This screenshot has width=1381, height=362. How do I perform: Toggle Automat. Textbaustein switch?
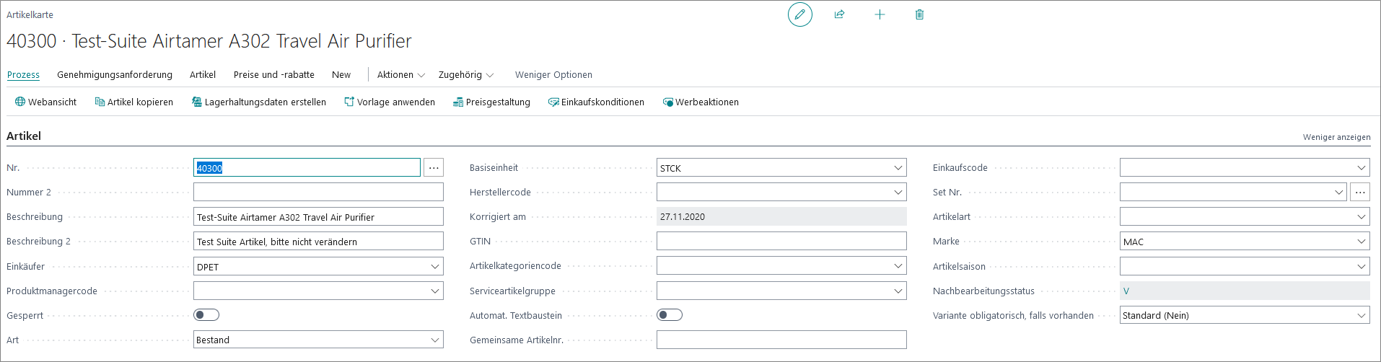click(x=670, y=315)
